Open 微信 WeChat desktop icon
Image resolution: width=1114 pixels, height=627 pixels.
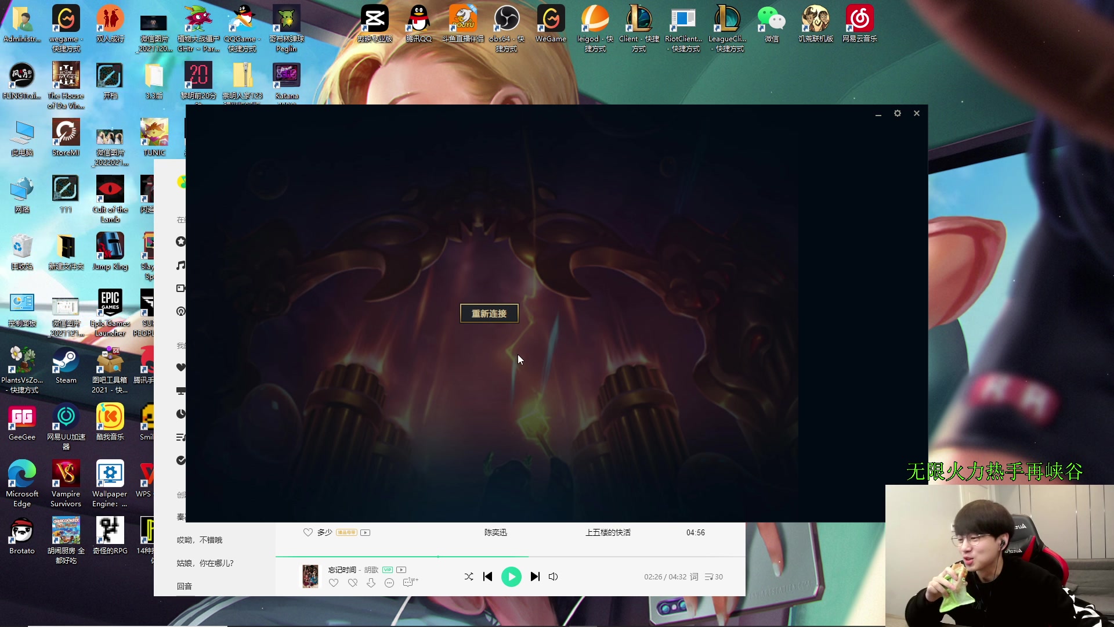click(x=772, y=23)
